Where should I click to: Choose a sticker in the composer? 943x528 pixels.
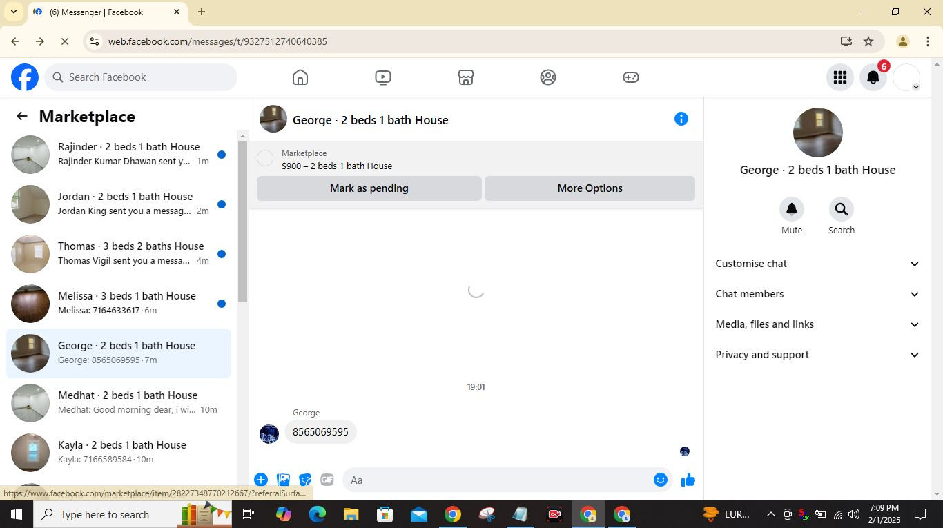tap(305, 480)
